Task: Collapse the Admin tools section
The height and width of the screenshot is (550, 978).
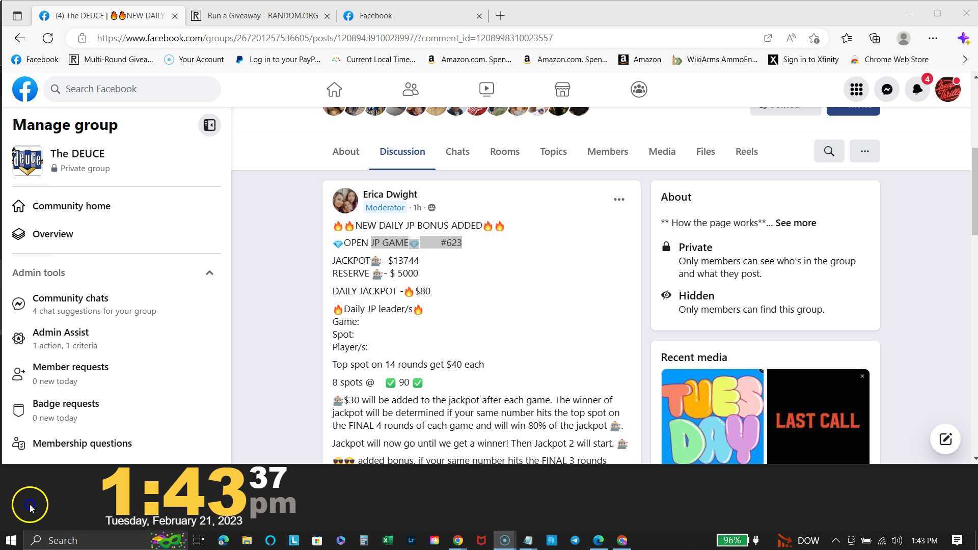Action: point(209,273)
